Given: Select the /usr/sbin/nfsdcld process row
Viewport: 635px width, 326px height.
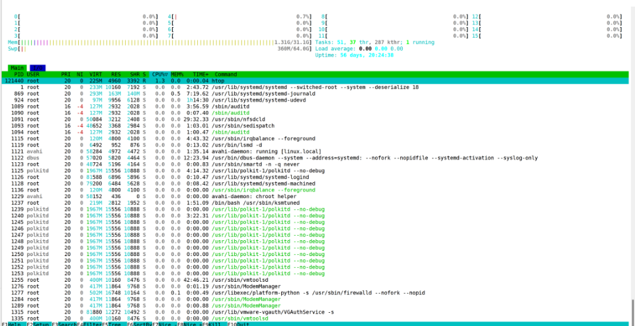Looking at the screenshot, I should pyautogui.click(x=315, y=119).
